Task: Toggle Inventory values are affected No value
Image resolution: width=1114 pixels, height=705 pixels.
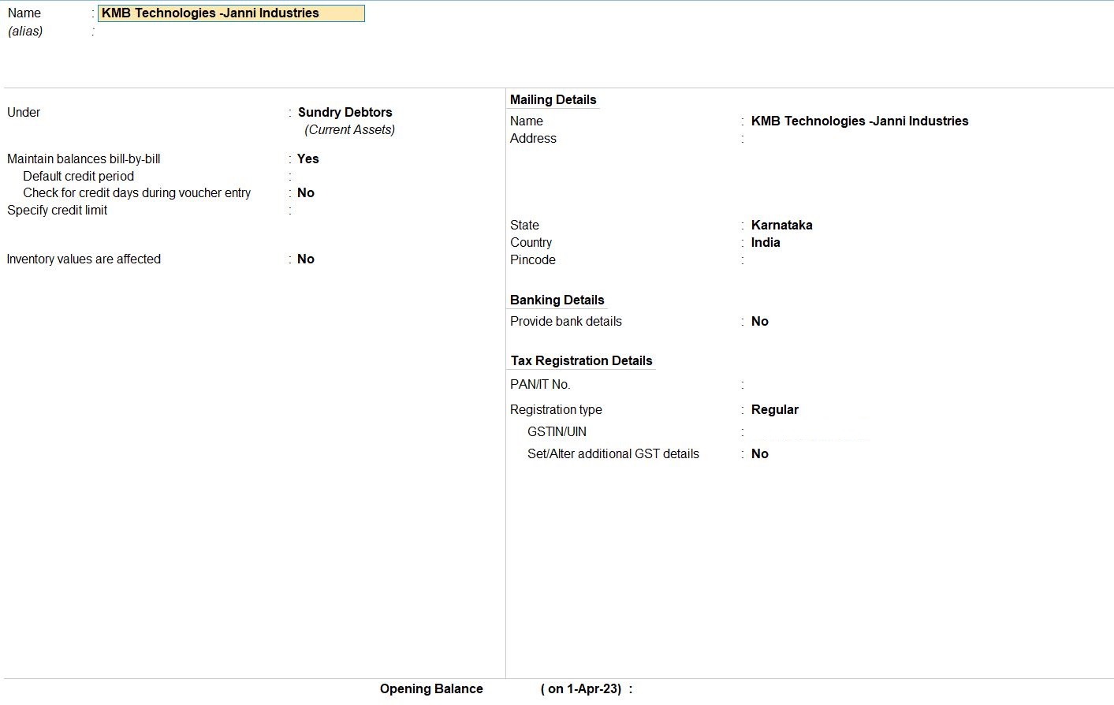Action: (306, 259)
